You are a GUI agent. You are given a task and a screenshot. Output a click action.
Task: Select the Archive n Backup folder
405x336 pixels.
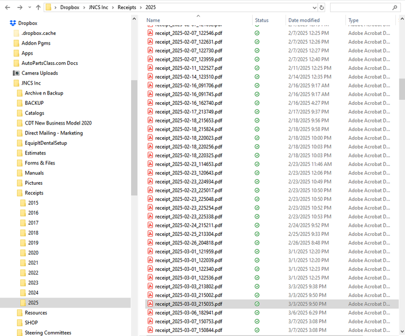point(44,93)
